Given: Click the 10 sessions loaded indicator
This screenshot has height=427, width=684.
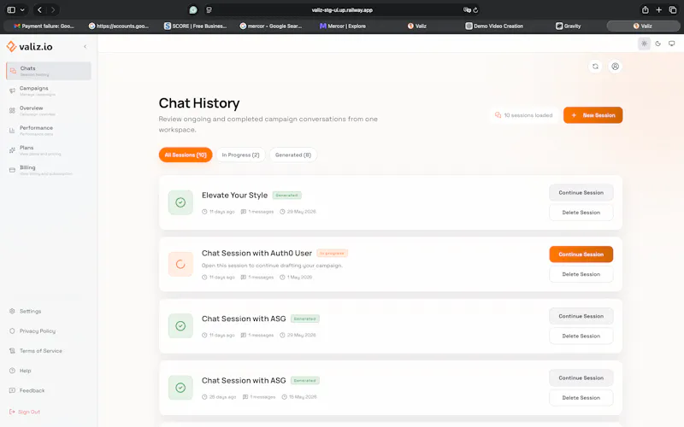Looking at the screenshot, I should pos(524,115).
